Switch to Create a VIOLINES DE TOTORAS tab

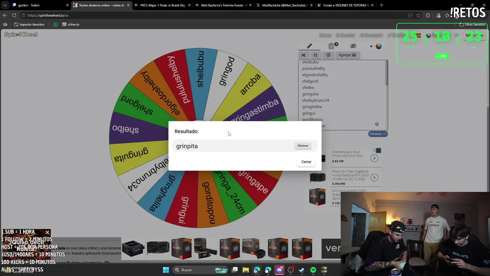[x=346, y=5]
